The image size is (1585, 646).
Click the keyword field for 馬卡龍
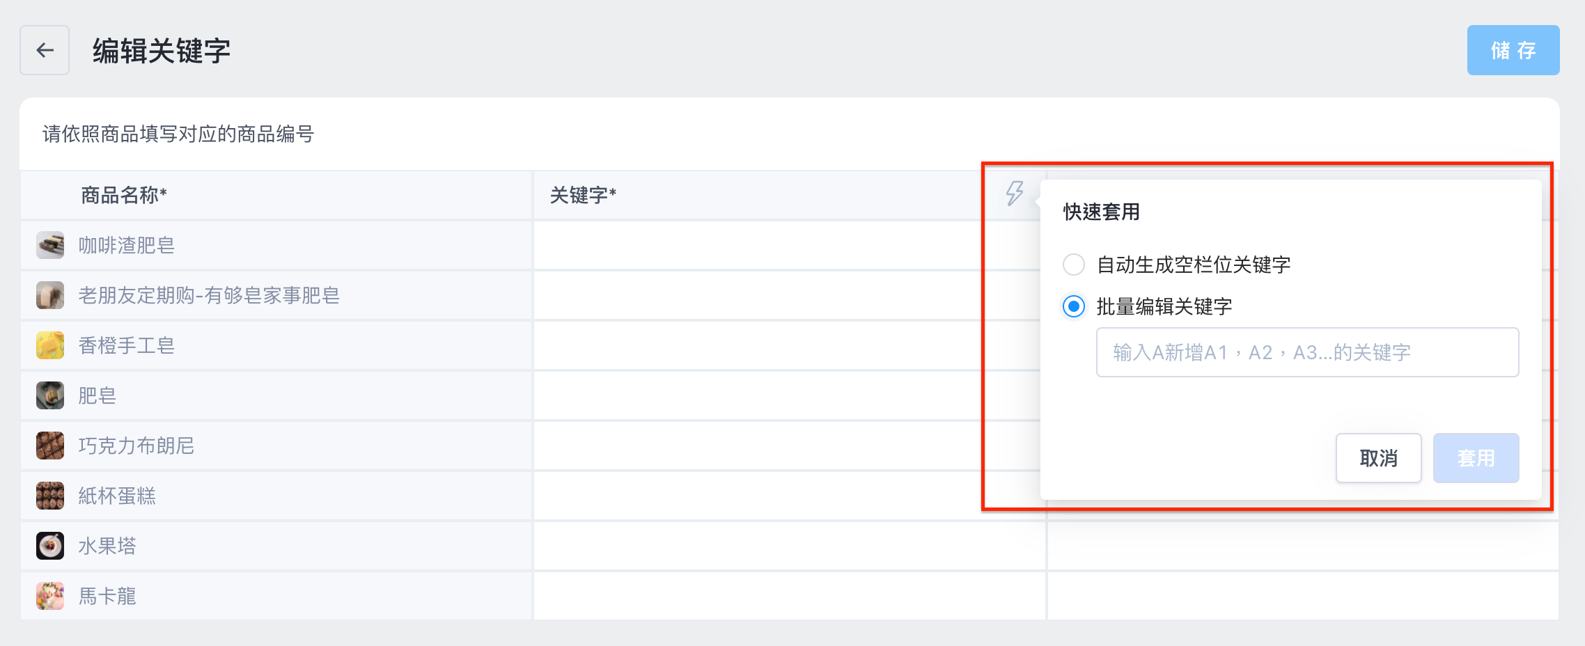[x=789, y=596]
